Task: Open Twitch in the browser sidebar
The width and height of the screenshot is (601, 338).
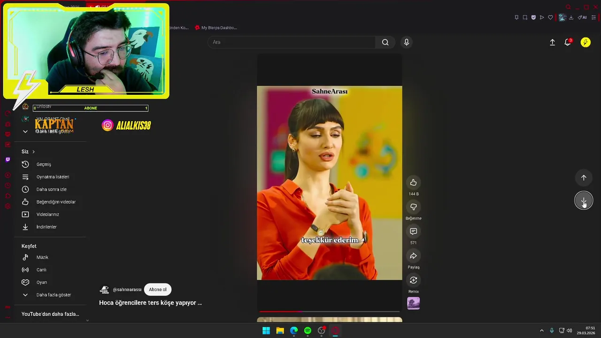Action: 8,160
